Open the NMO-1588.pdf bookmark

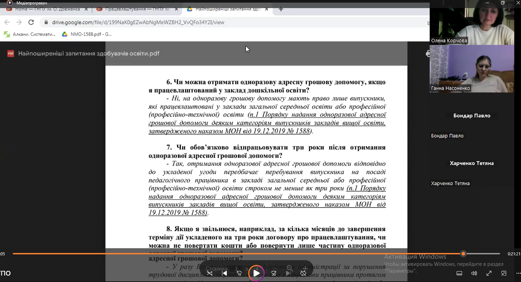coord(87,34)
